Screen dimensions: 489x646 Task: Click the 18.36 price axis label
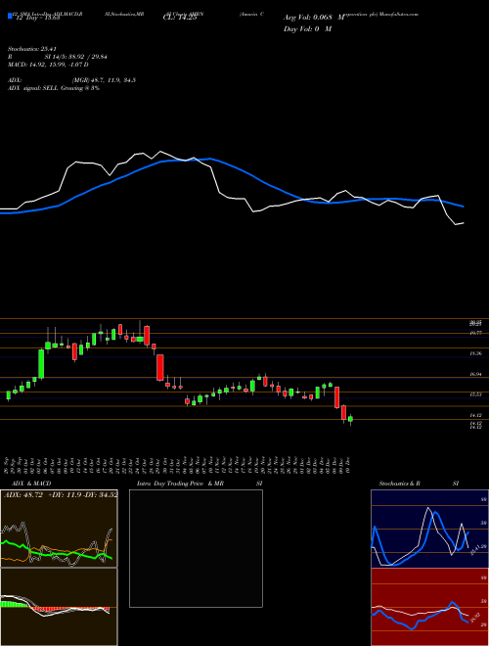point(476,353)
